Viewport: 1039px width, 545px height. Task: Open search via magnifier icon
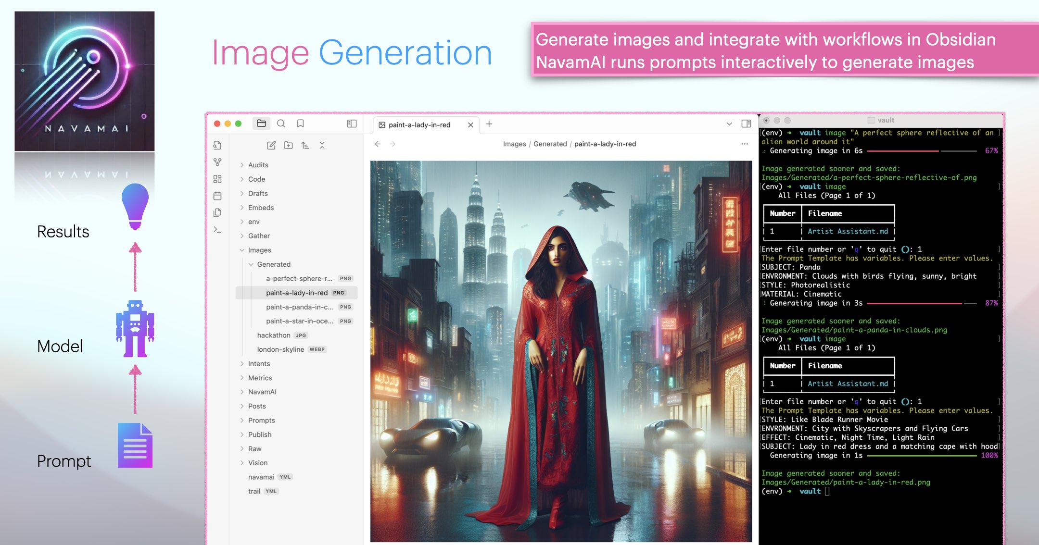tap(281, 124)
